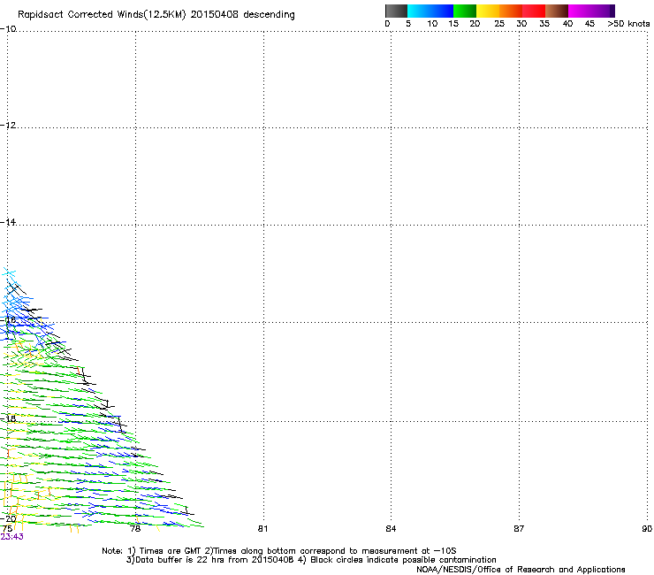Click the note 'Times are GMT' line
654x575 pixels.
tap(278, 551)
